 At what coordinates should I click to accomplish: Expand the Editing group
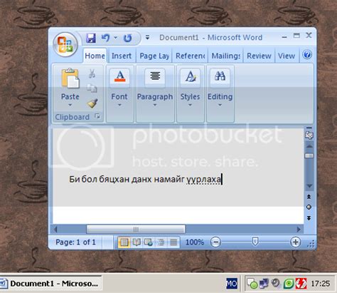point(220,93)
